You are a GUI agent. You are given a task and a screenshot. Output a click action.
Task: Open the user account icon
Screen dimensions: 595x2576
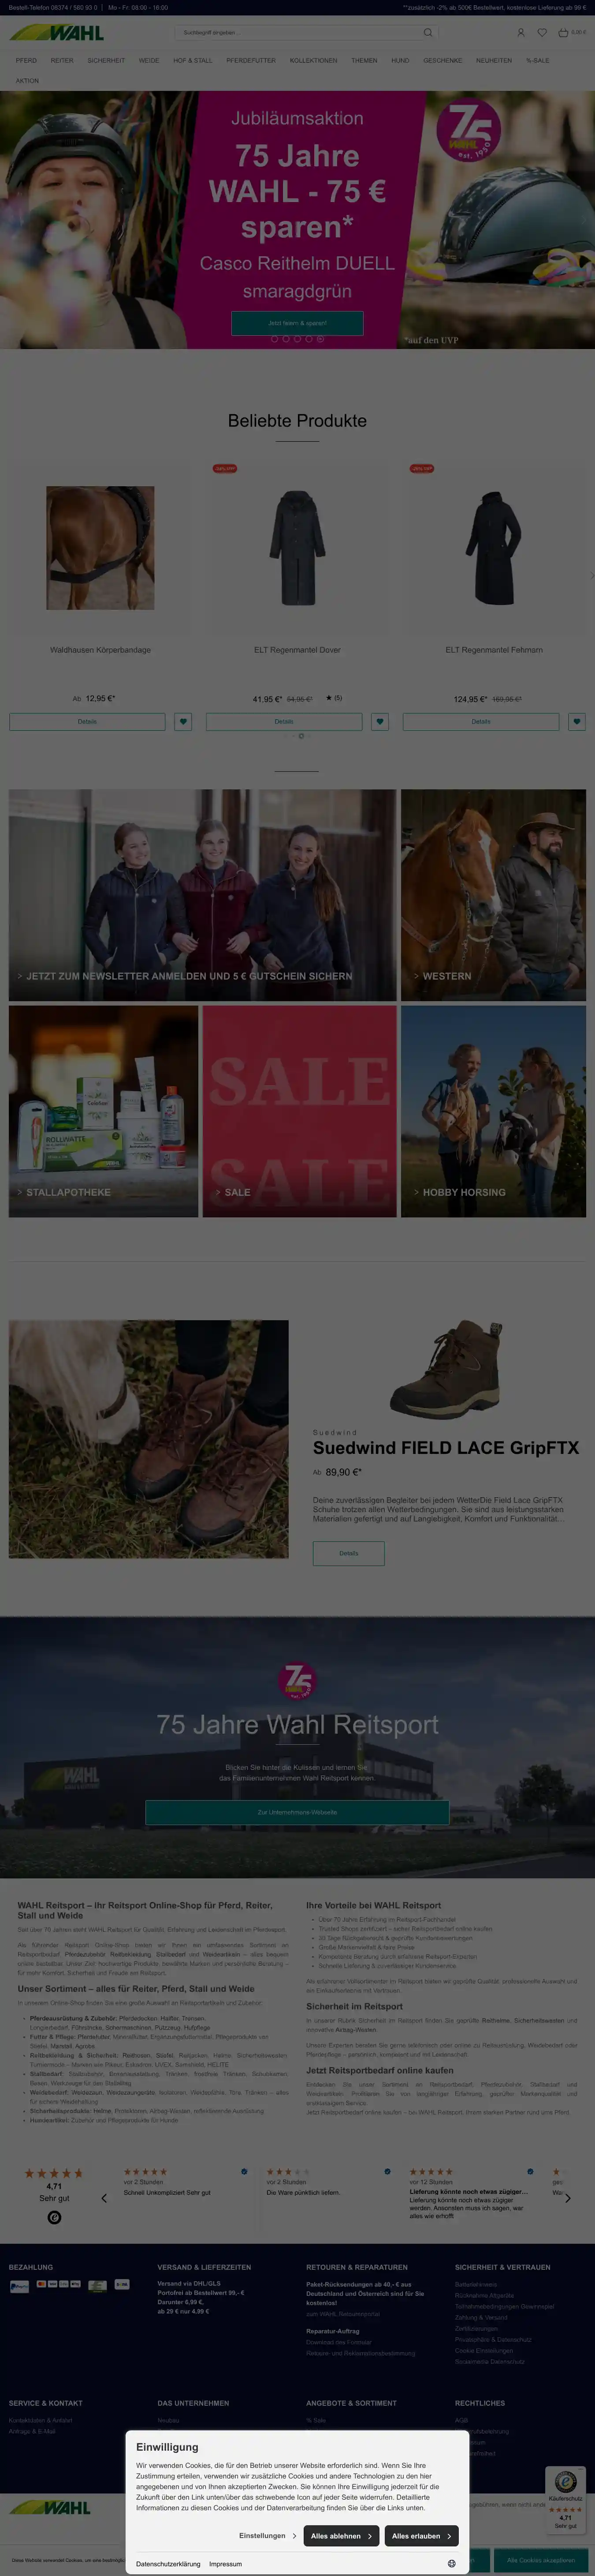[520, 33]
